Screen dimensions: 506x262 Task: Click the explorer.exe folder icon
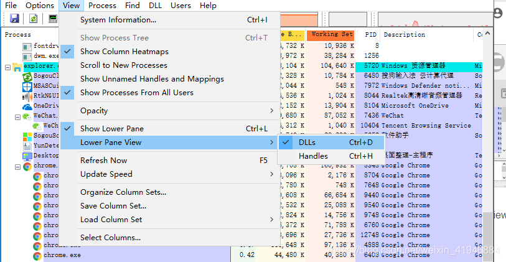point(17,67)
